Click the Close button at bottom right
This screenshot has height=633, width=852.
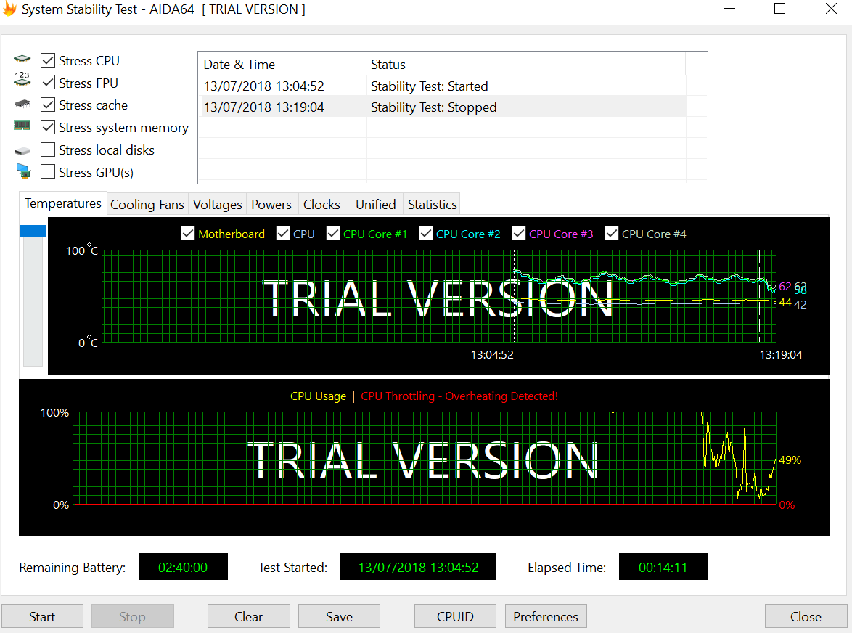(x=806, y=617)
